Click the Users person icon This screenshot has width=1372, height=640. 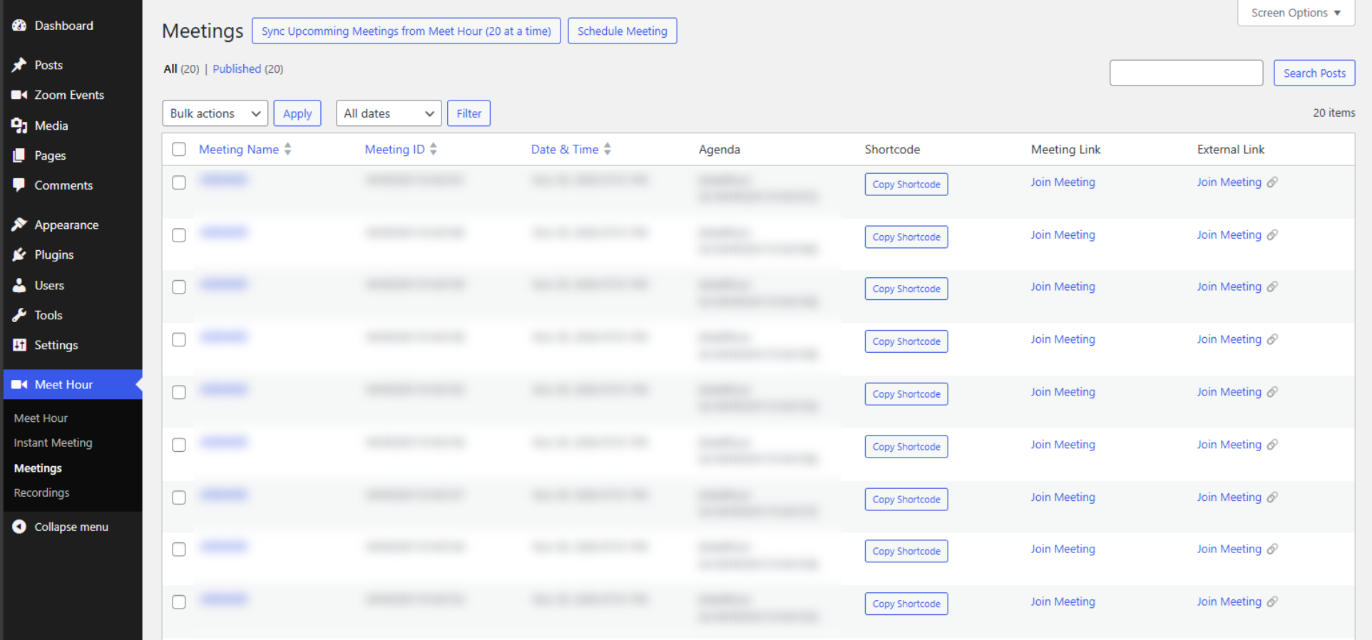tap(19, 285)
